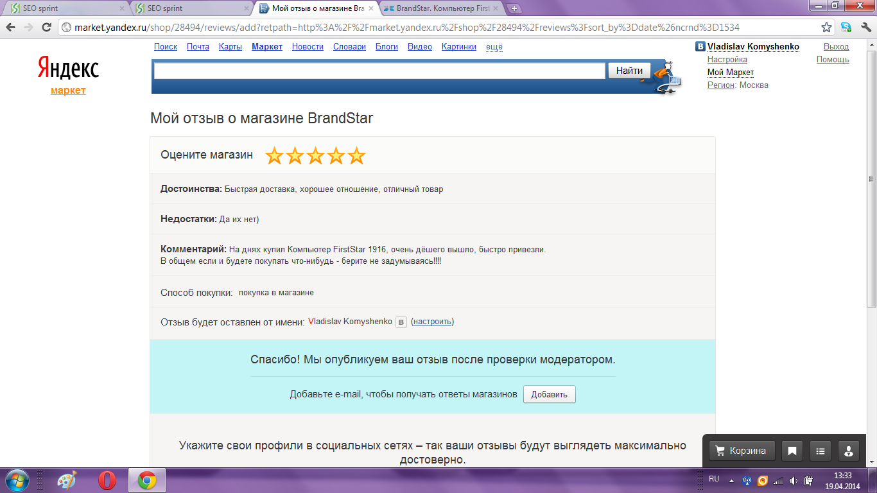Click in the Yandex Market search field

pos(379,71)
